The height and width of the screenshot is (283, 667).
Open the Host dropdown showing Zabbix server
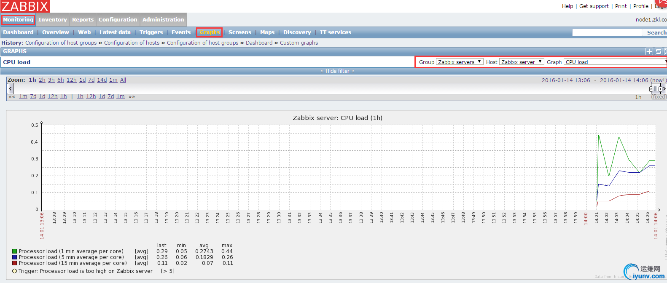[522, 62]
